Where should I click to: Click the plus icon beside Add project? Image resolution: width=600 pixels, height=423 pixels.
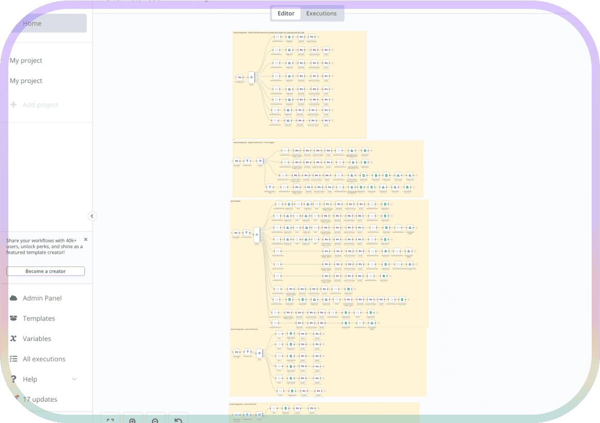[14, 105]
